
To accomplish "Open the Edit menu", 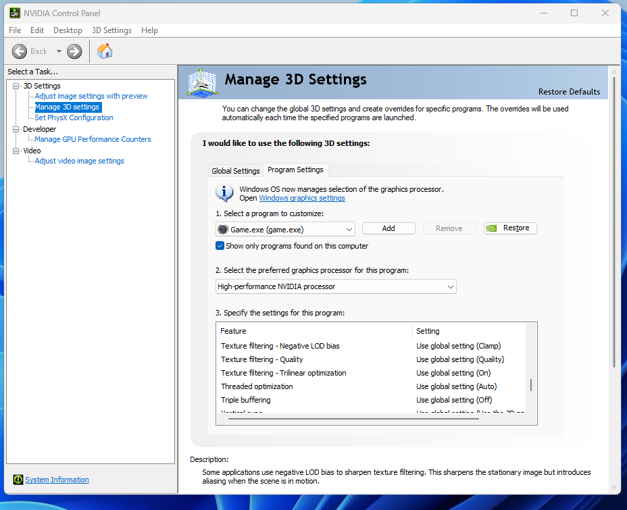I will [x=36, y=30].
